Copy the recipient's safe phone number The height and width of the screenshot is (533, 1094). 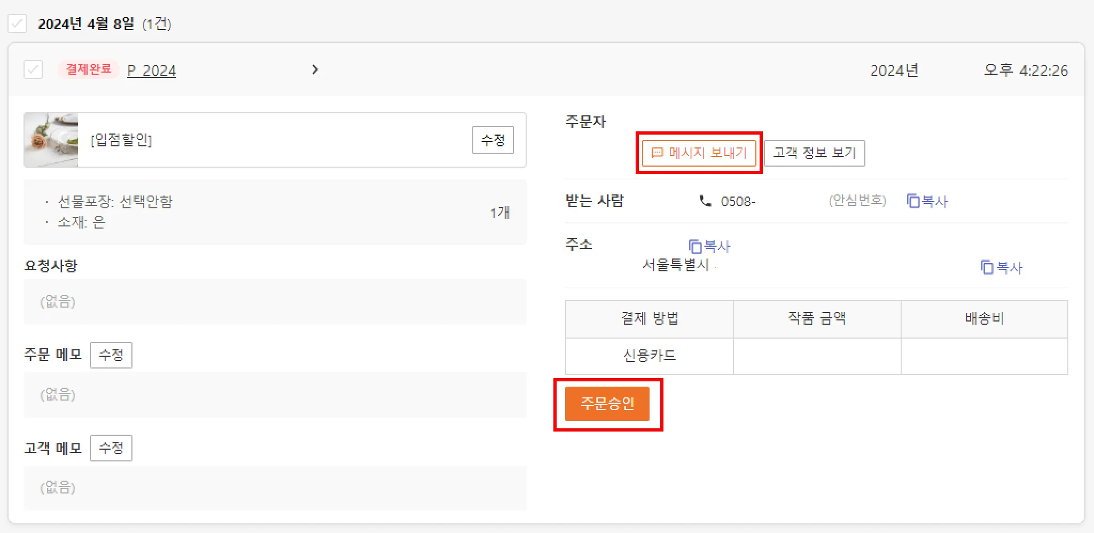[927, 201]
